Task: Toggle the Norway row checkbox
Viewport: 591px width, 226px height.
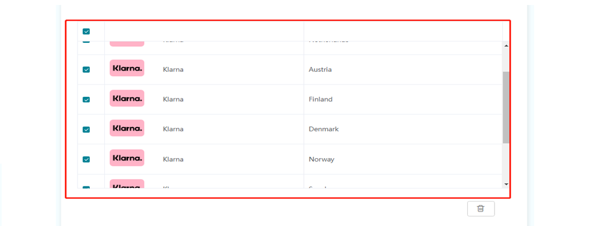Action: (86, 159)
